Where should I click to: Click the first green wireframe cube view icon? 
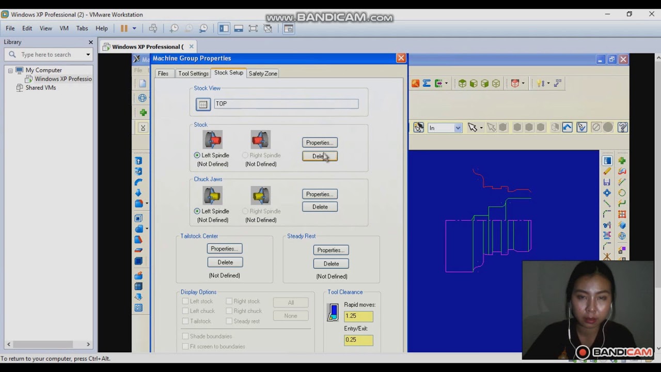pos(462,83)
